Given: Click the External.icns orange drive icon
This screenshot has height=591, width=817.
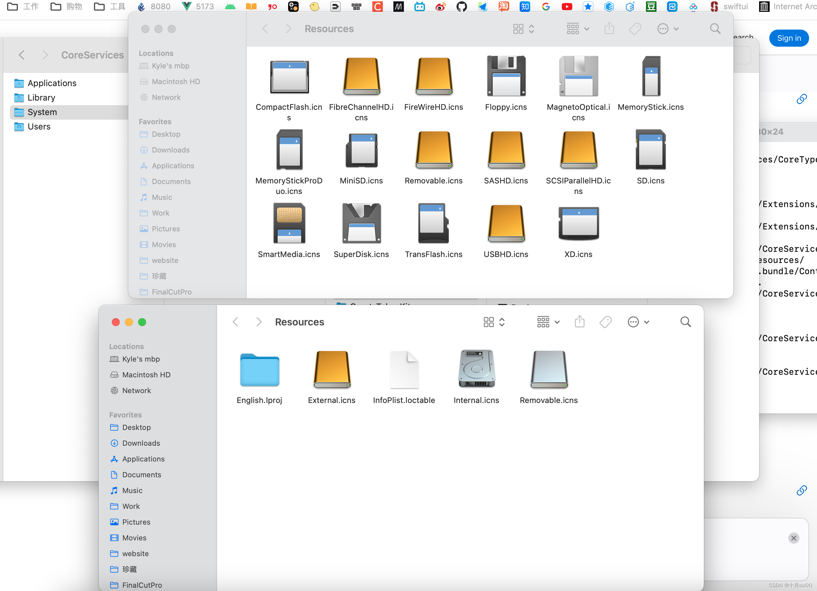Looking at the screenshot, I should (332, 368).
